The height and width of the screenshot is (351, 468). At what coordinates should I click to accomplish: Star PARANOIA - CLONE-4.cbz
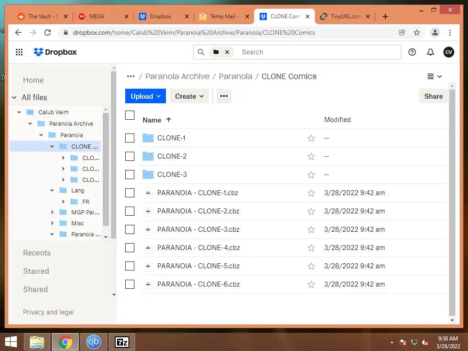coord(311,248)
